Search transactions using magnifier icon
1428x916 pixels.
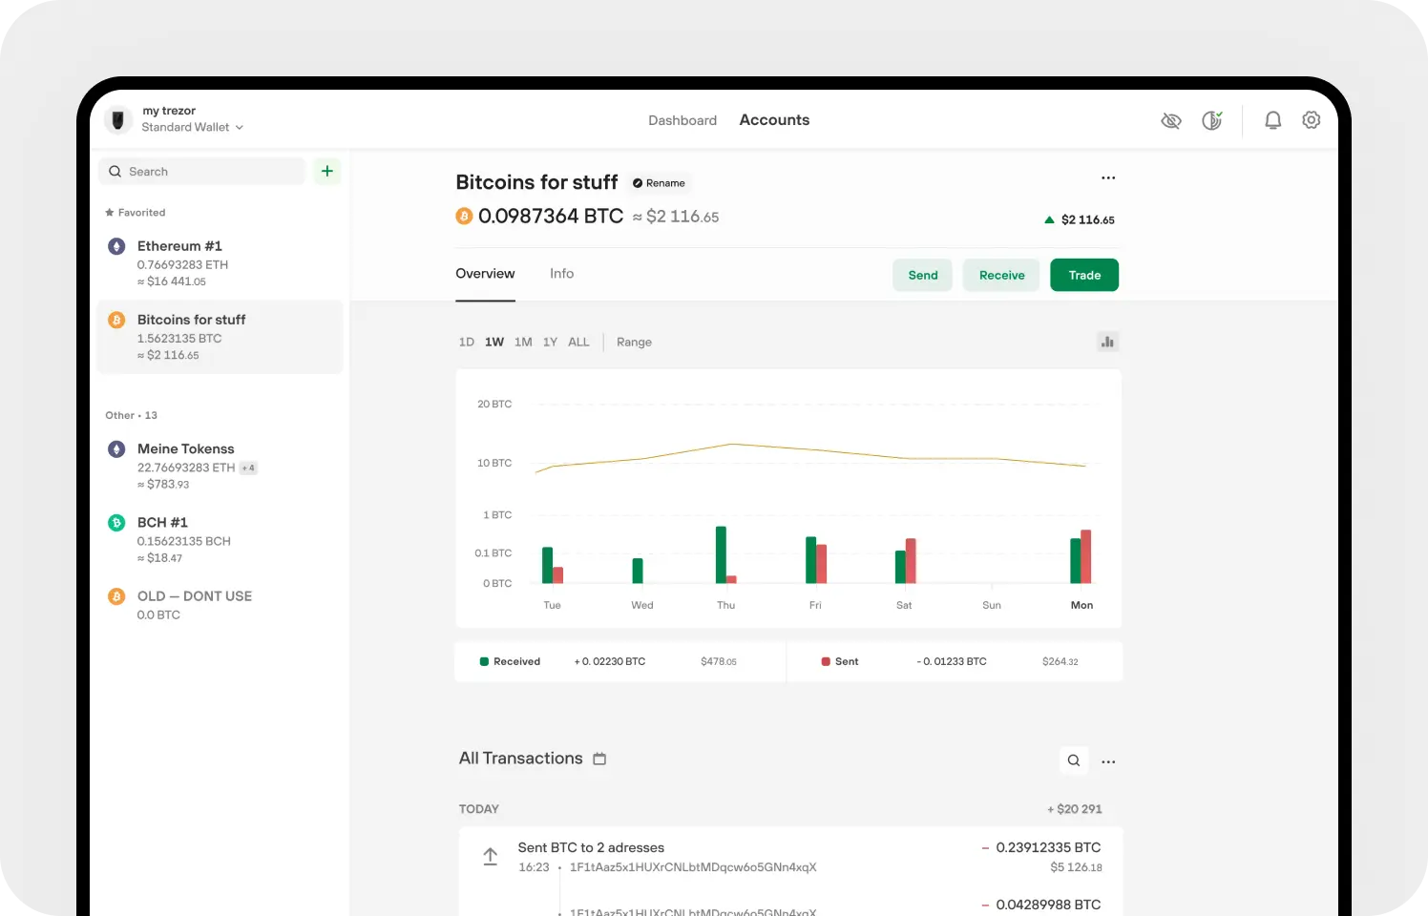coord(1074,760)
